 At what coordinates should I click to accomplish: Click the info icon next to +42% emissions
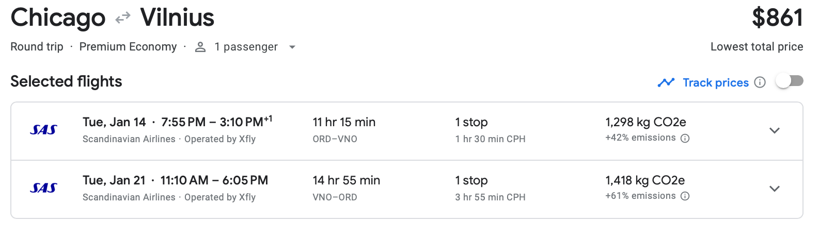685,138
